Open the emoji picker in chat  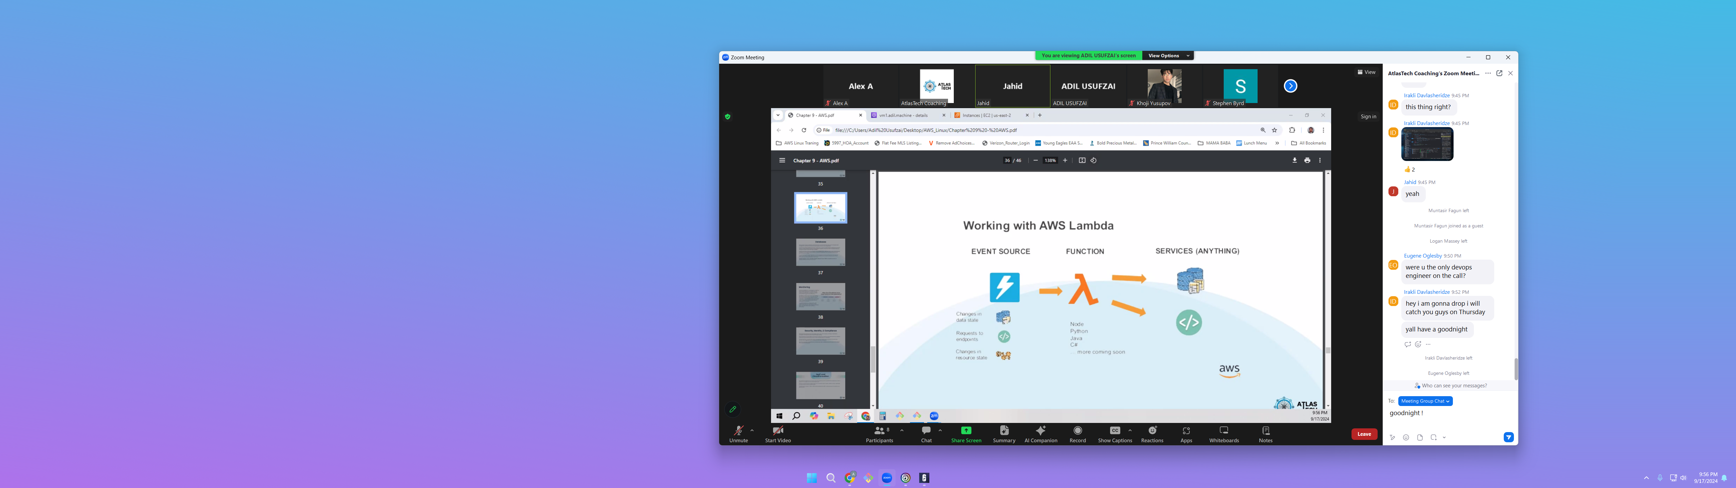[1406, 438]
